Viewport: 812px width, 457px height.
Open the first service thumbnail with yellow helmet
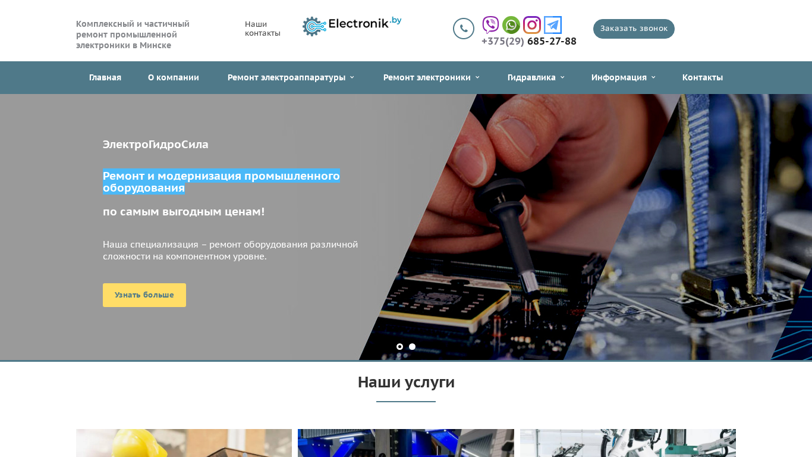184,443
